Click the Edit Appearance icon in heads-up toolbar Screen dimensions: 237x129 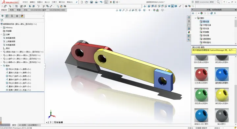pyautogui.click(x=154, y=10)
